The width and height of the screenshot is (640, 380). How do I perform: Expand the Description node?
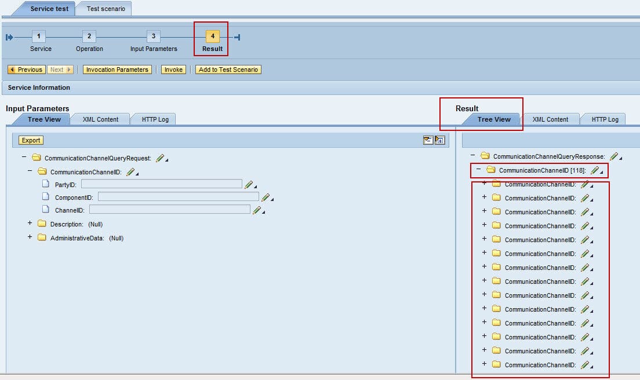tap(30, 224)
